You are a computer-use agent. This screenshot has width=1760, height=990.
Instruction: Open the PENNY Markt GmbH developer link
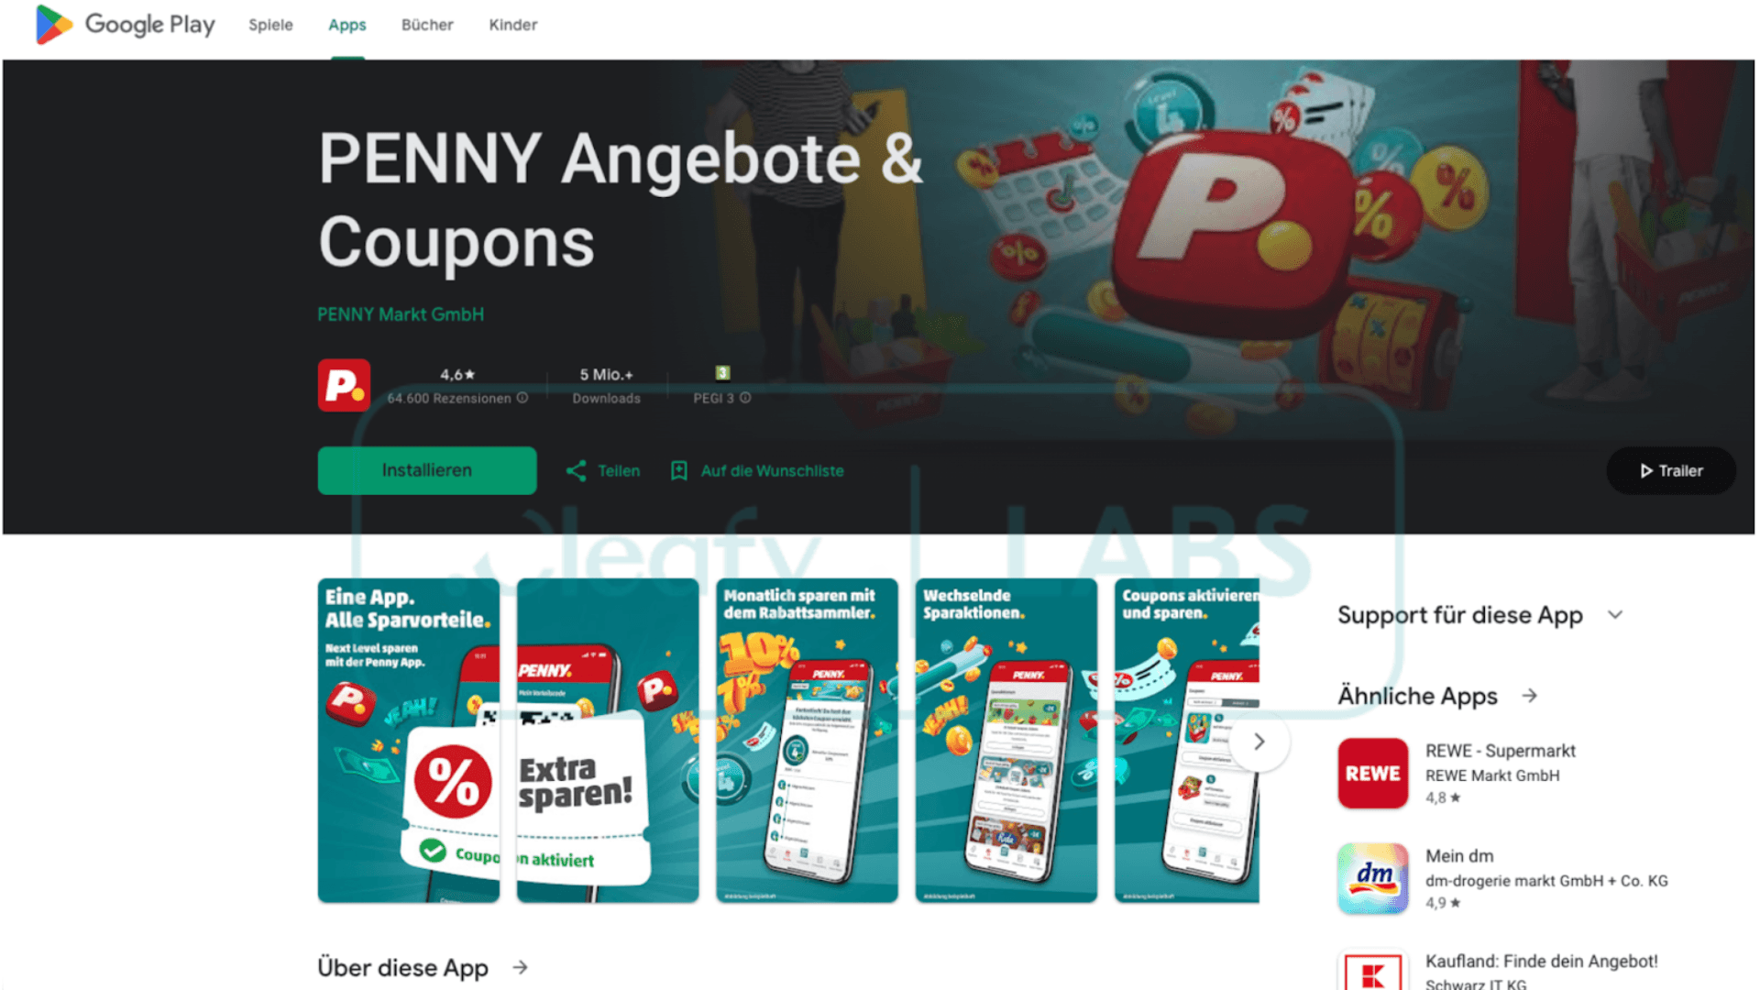[x=401, y=314]
